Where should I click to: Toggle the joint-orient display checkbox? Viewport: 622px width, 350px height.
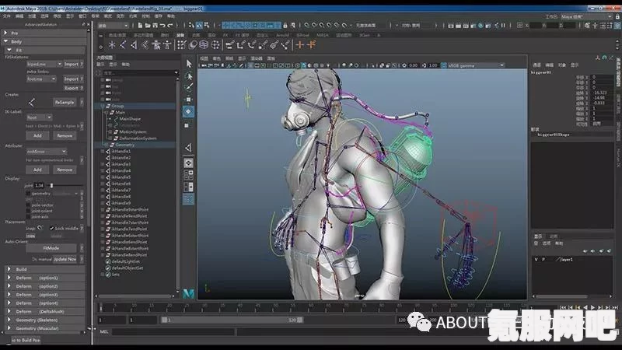28,211
